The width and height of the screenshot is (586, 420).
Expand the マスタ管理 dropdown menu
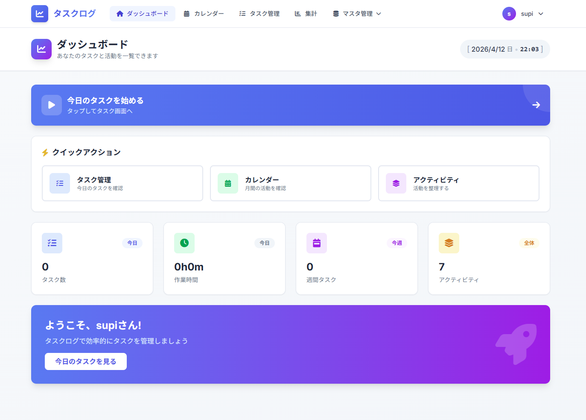(x=357, y=14)
